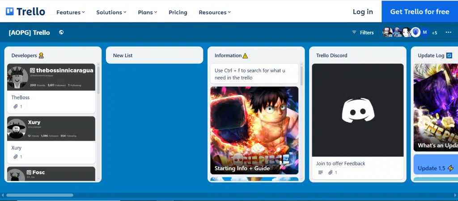Click Get Trello for free button
458x201 pixels.
tap(420, 12)
